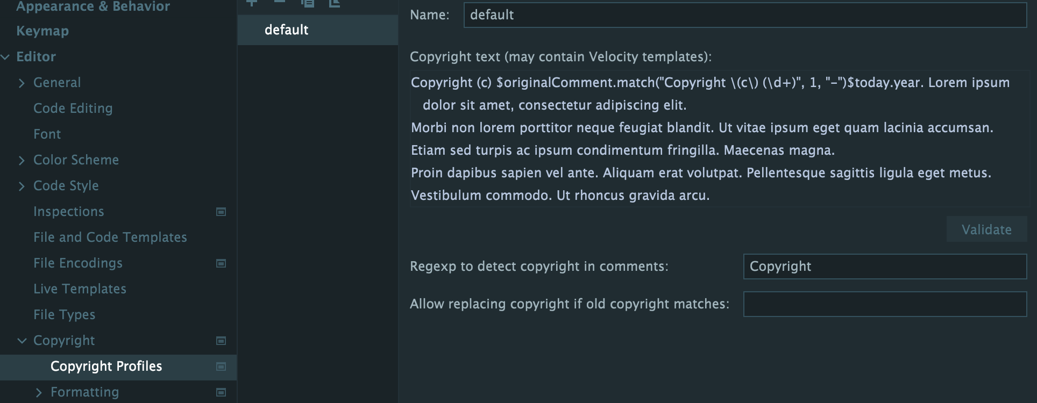The image size is (1037, 403).
Task: Collapse the Copyright settings node
Action: click(x=22, y=341)
